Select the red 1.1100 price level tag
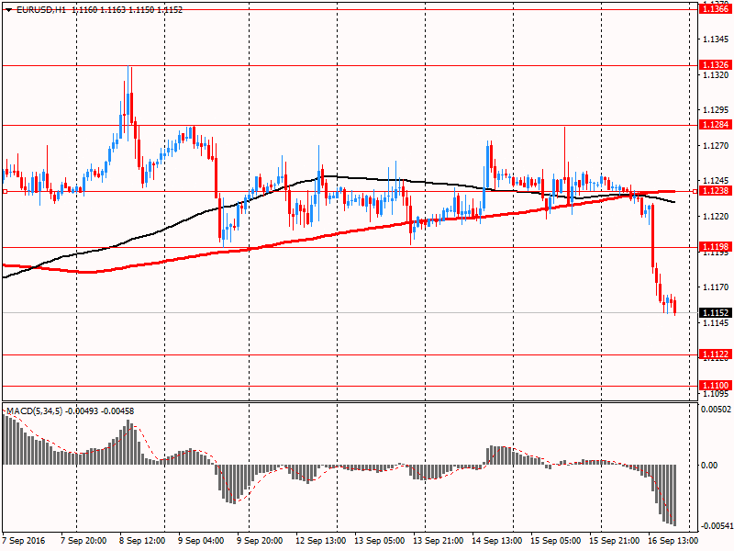 (x=714, y=385)
